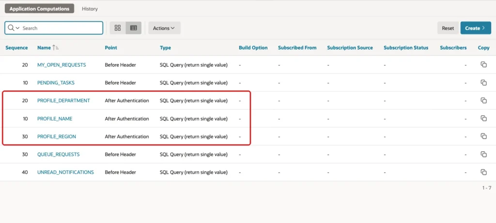The height and width of the screenshot is (223, 496).
Task: Switch to the History tab
Action: [90, 9]
